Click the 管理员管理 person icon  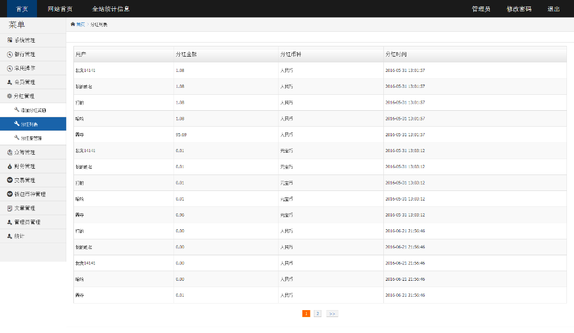click(10, 222)
